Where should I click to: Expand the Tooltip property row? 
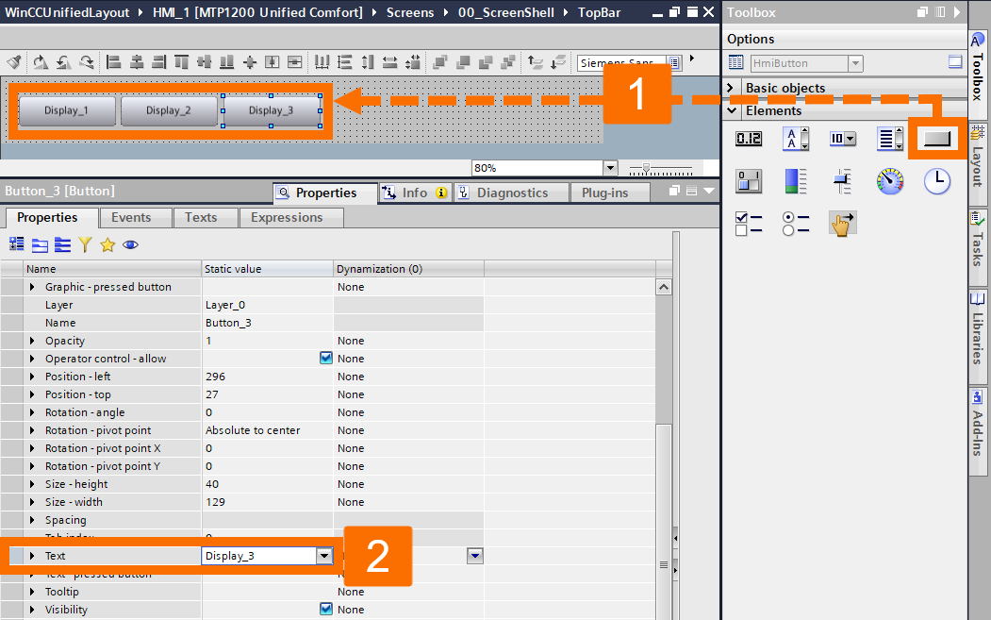click(x=32, y=592)
